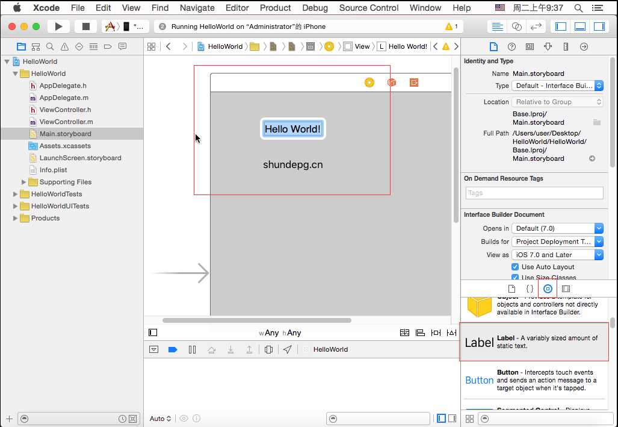This screenshot has width=618, height=427.
Task: Open the Pin constraints tool
Action: pos(436,332)
